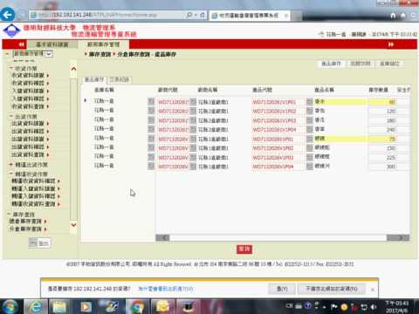Open vendor name lookup icon in quantity 225 row
The height and width of the screenshot is (314, 419).
point(193,157)
